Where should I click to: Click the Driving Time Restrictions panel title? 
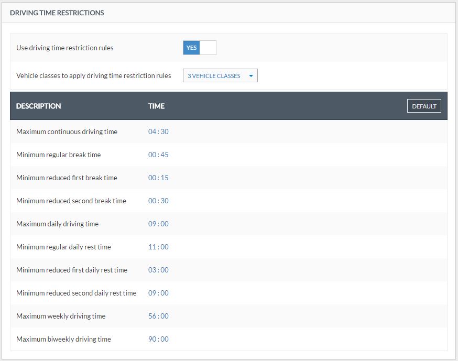pyautogui.click(x=57, y=13)
